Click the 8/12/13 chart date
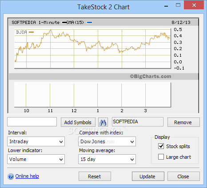207x188 pixels. (x=181, y=22)
